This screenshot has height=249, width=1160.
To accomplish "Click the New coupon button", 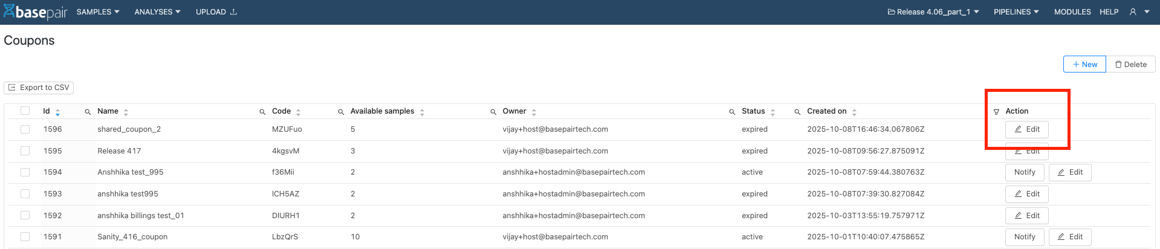I will pyautogui.click(x=1084, y=65).
